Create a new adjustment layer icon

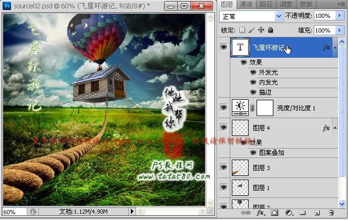click(289, 213)
